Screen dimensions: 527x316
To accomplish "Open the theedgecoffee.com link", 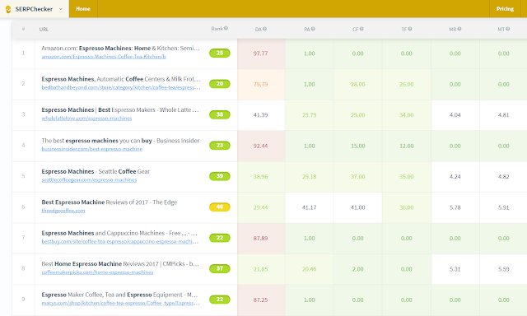I will pos(63,211).
